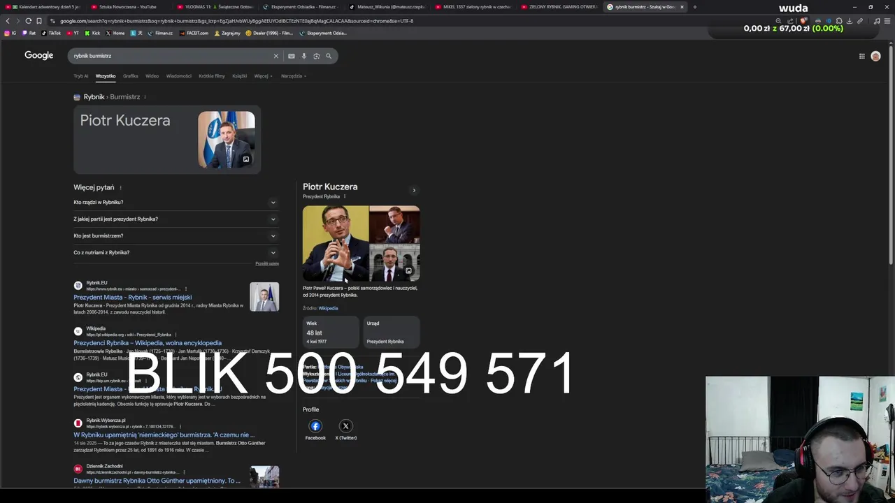Screen dimensions: 895x503
Task: Open the Narzędzia tools dropdown
Action: pos(293,76)
